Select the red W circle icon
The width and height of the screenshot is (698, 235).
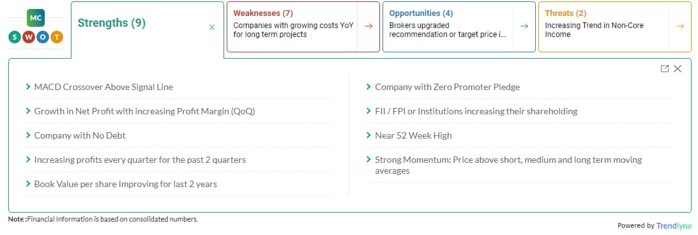(x=29, y=38)
